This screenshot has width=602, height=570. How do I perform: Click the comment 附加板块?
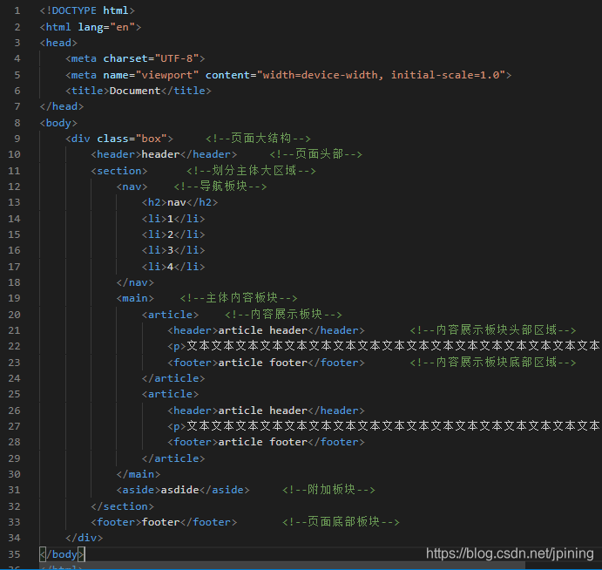tap(328, 489)
